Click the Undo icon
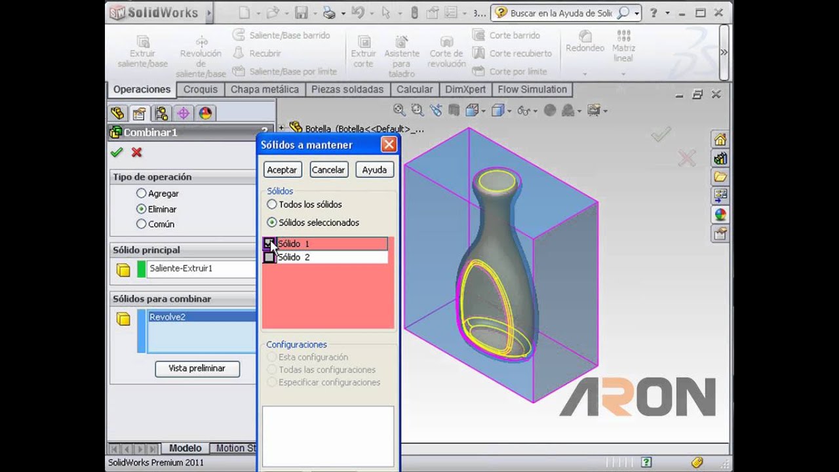Viewport: 839px width, 472px height. [357, 12]
